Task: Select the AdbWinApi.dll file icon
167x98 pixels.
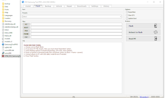Action: [3, 24]
